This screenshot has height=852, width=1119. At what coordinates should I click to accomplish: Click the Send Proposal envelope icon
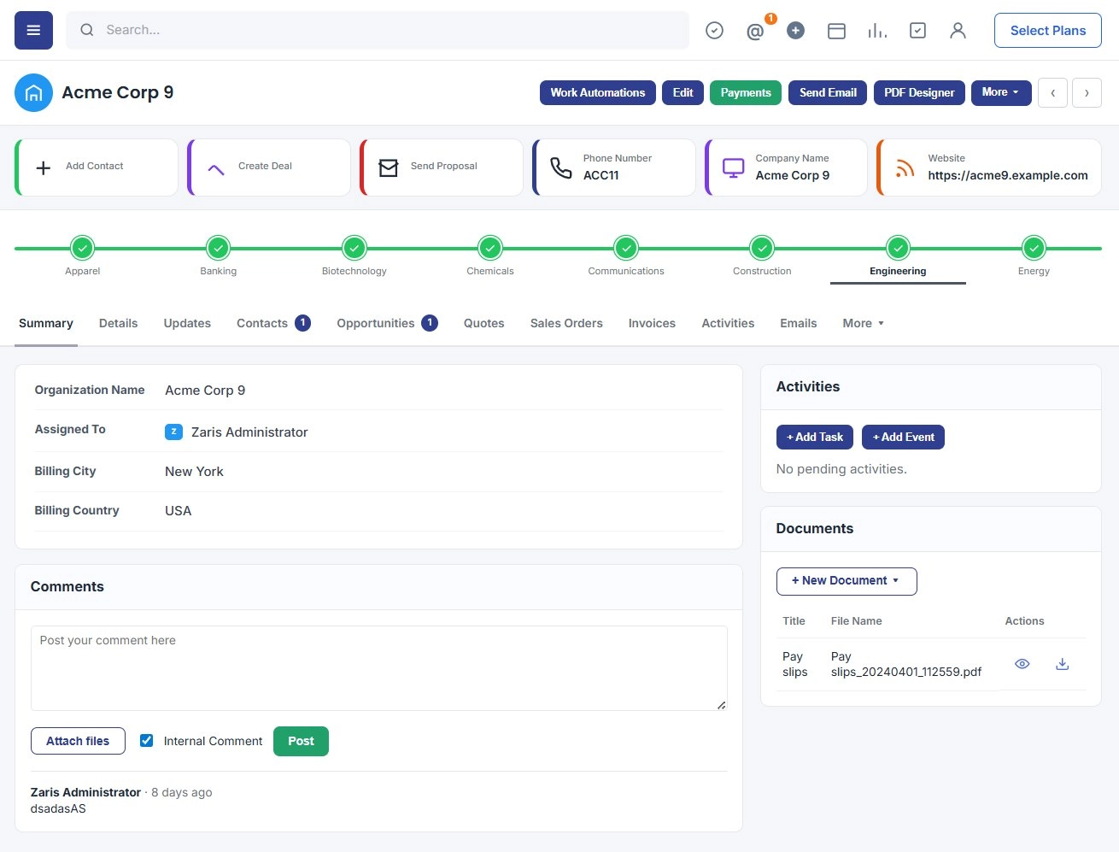(389, 167)
